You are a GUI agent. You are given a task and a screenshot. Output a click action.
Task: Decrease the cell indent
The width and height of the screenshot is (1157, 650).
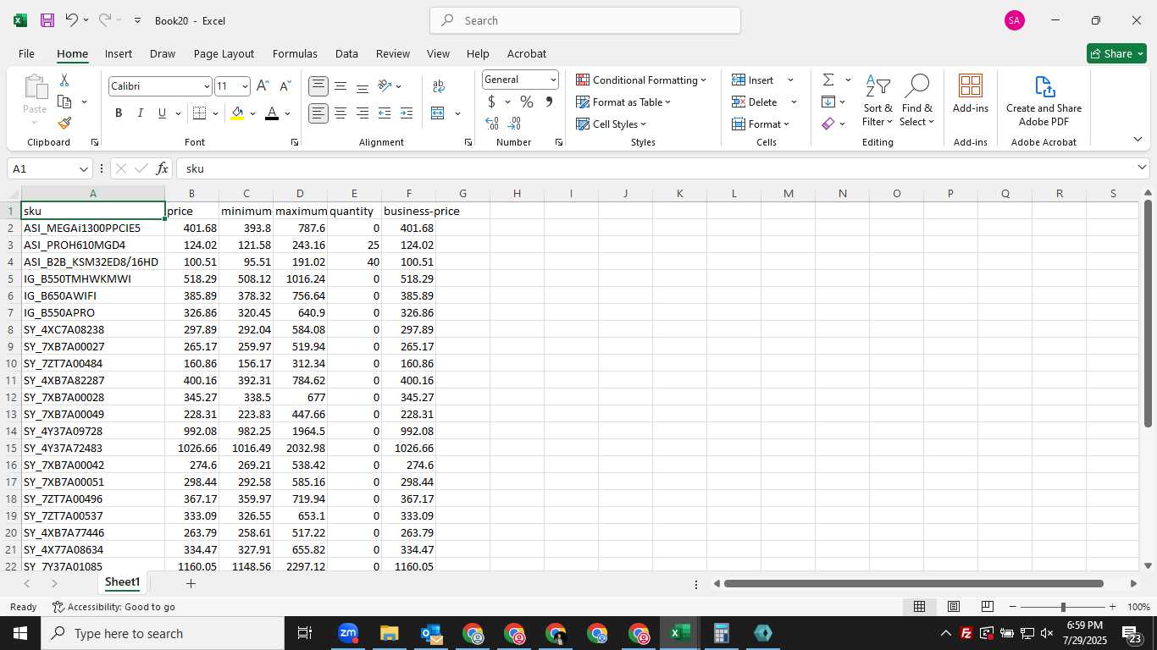385,113
